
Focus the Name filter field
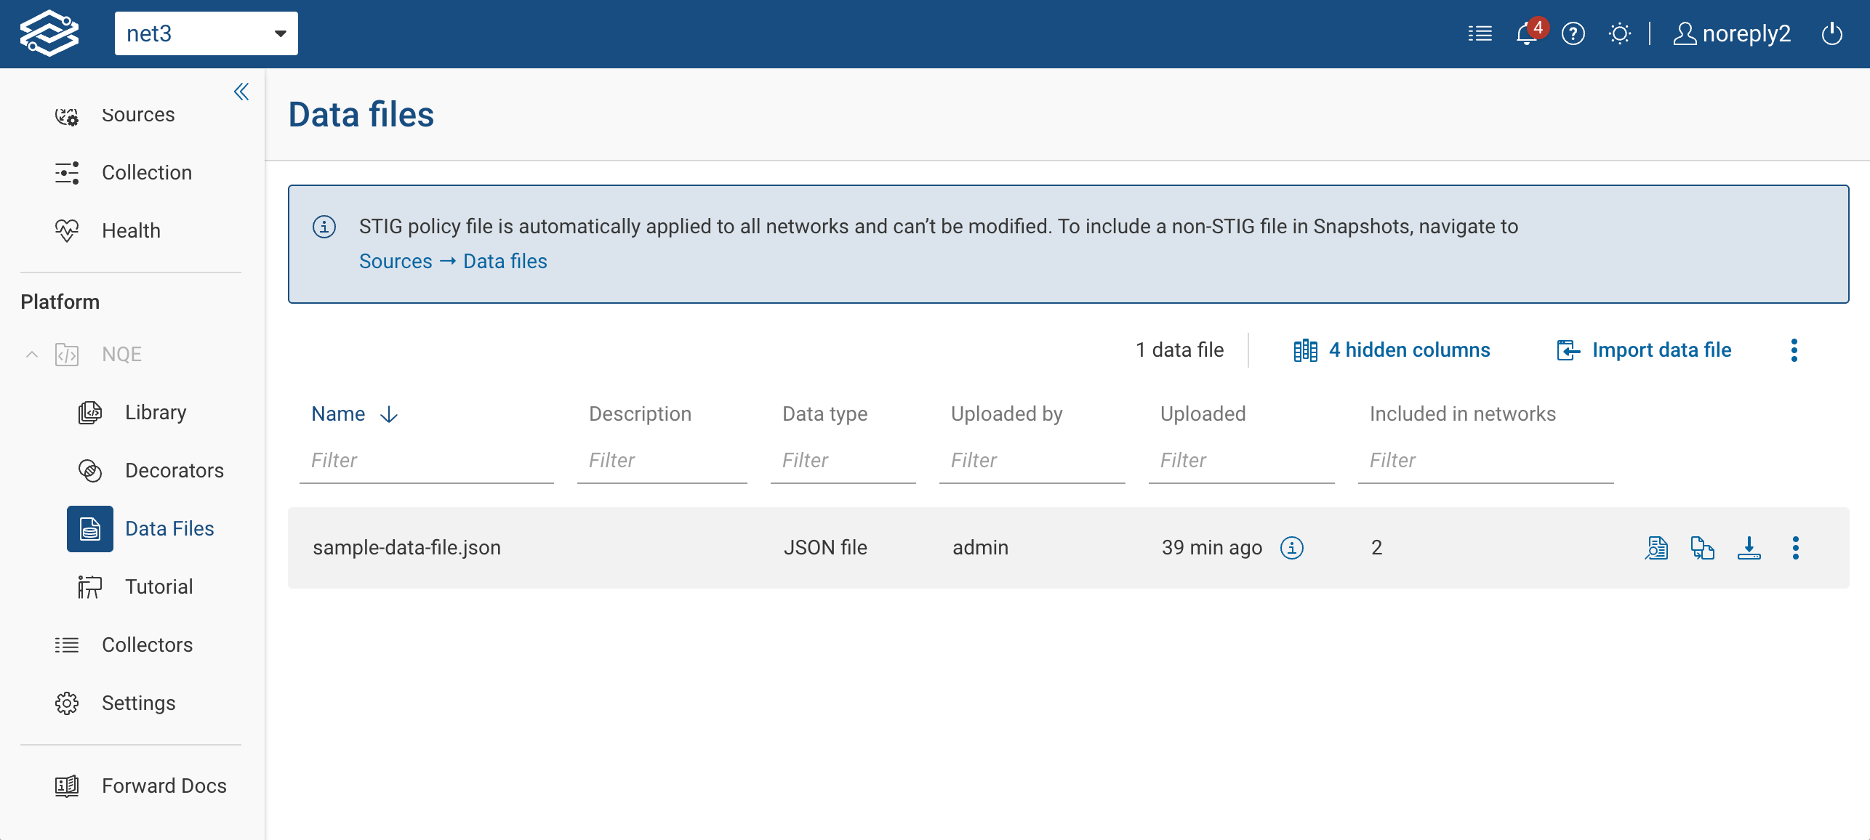(427, 461)
